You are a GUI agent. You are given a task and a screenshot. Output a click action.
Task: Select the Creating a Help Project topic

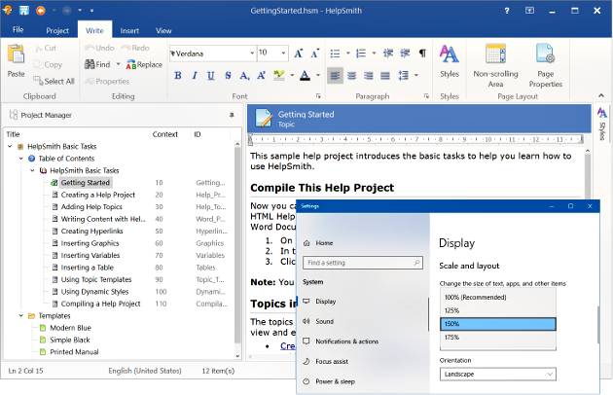point(97,195)
